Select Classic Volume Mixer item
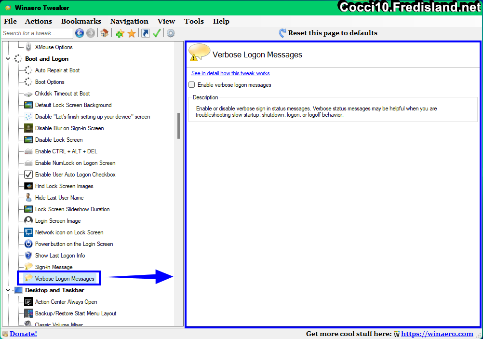This screenshot has height=339, width=483. (x=59, y=325)
